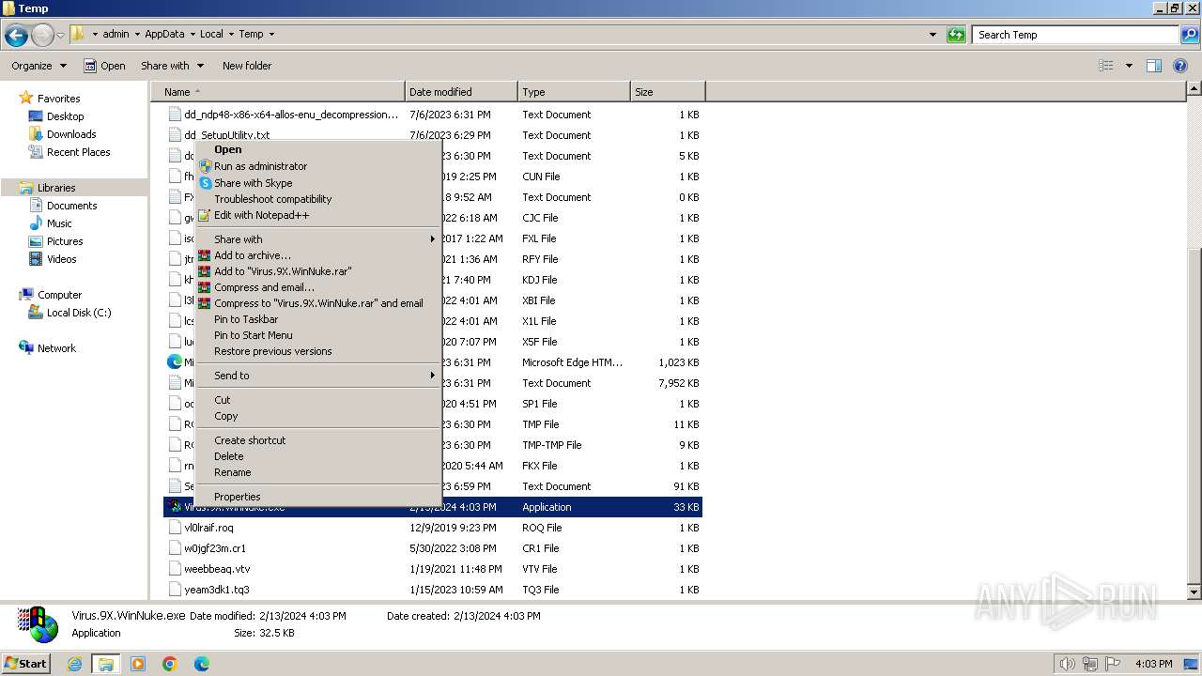Click the Open toolbar button

(104, 66)
